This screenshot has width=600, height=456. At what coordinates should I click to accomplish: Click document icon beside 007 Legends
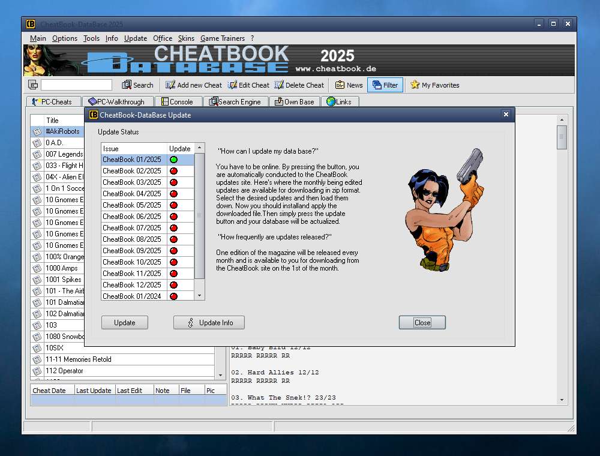pos(37,154)
